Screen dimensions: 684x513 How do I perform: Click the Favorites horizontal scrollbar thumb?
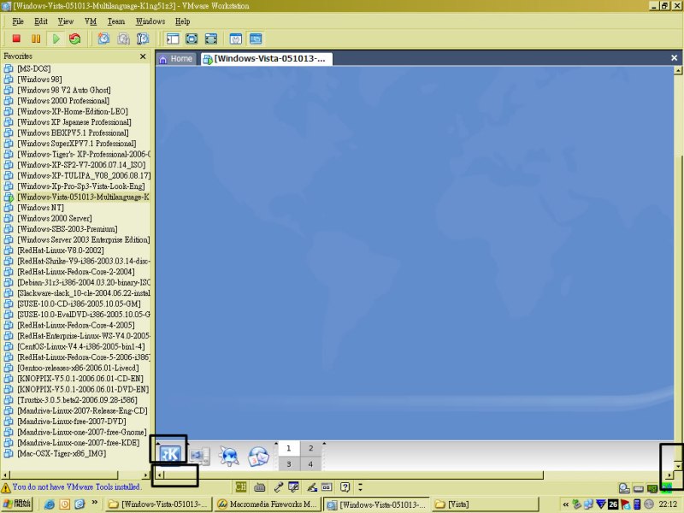pos(63,475)
